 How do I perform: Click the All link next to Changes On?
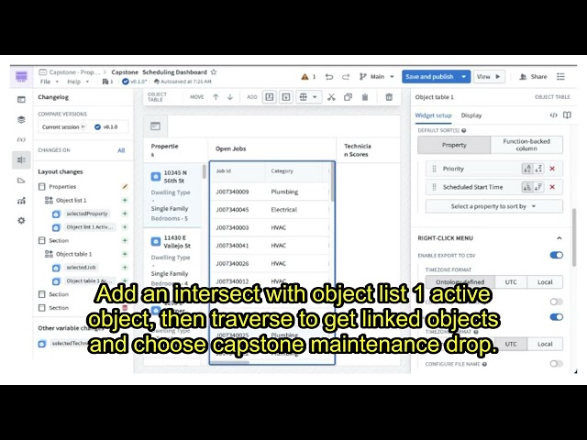click(121, 150)
